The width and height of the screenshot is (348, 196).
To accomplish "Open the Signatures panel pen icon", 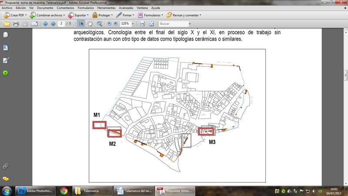I will point(6,60).
